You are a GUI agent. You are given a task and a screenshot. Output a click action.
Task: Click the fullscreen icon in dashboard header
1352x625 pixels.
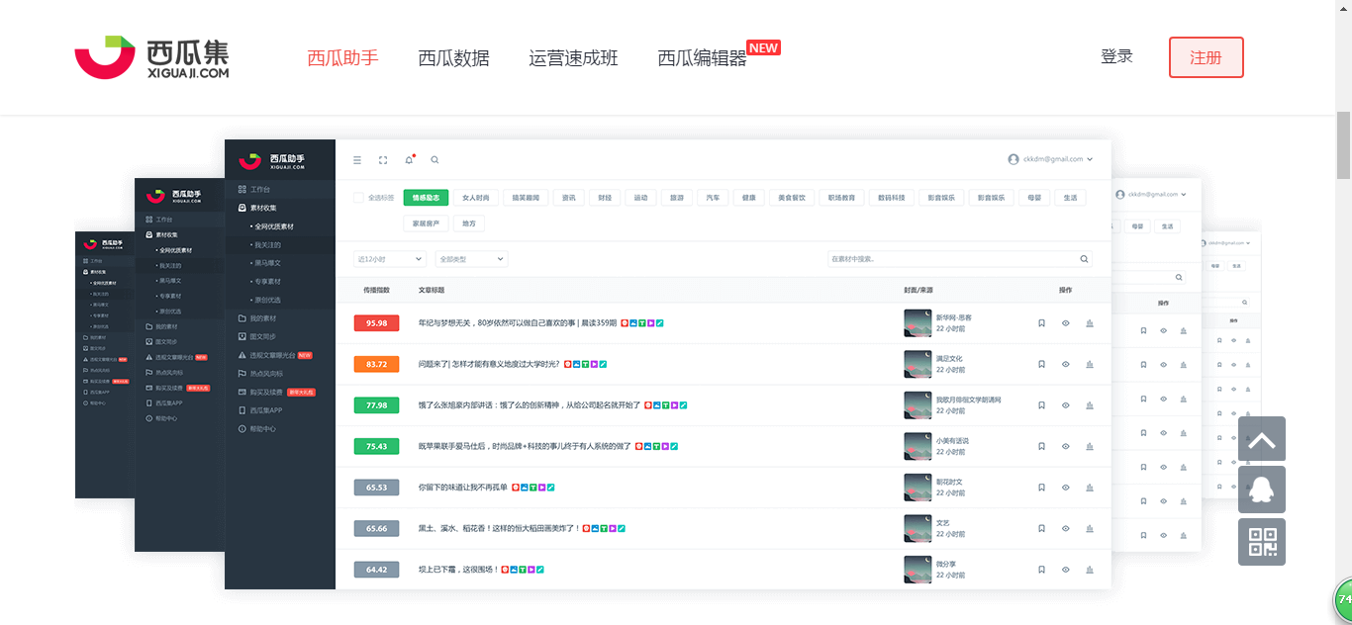[383, 160]
